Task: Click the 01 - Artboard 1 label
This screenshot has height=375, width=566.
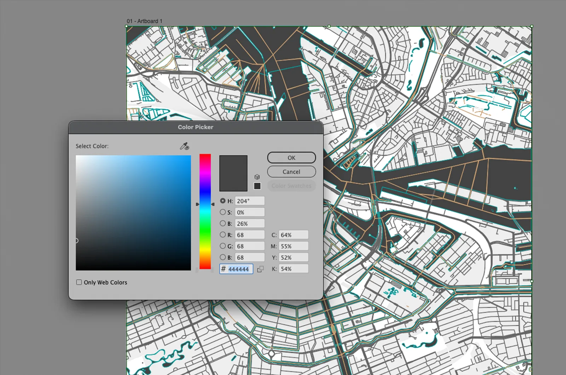Action: [144, 21]
